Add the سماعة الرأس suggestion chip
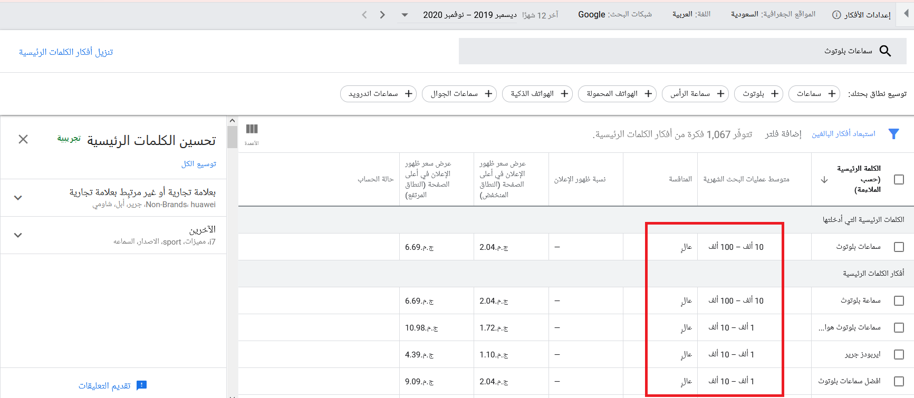This screenshot has height=398, width=914. pyautogui.click(x=695, y=94)
